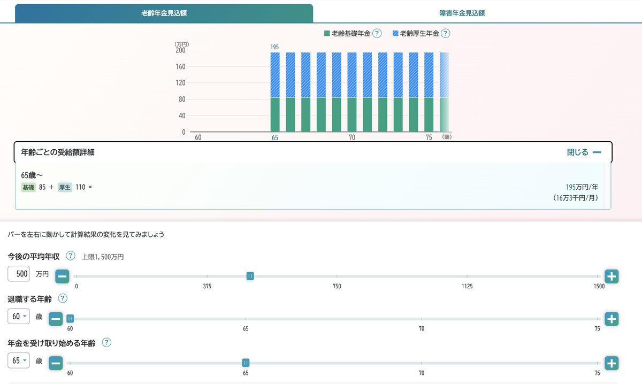Image resolution: width=642 pixels, height=384 pixels.
Task: Open the pension start age 65 dropdown
Action: 19,360
